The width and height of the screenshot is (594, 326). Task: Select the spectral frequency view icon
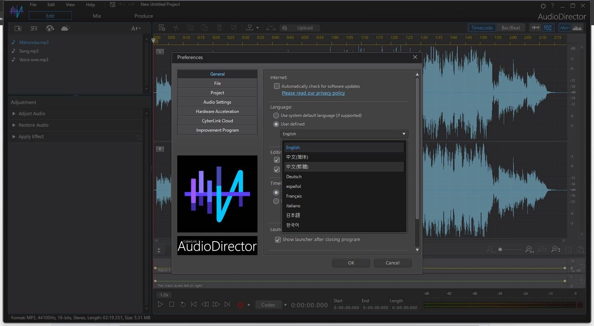(577, 28)
